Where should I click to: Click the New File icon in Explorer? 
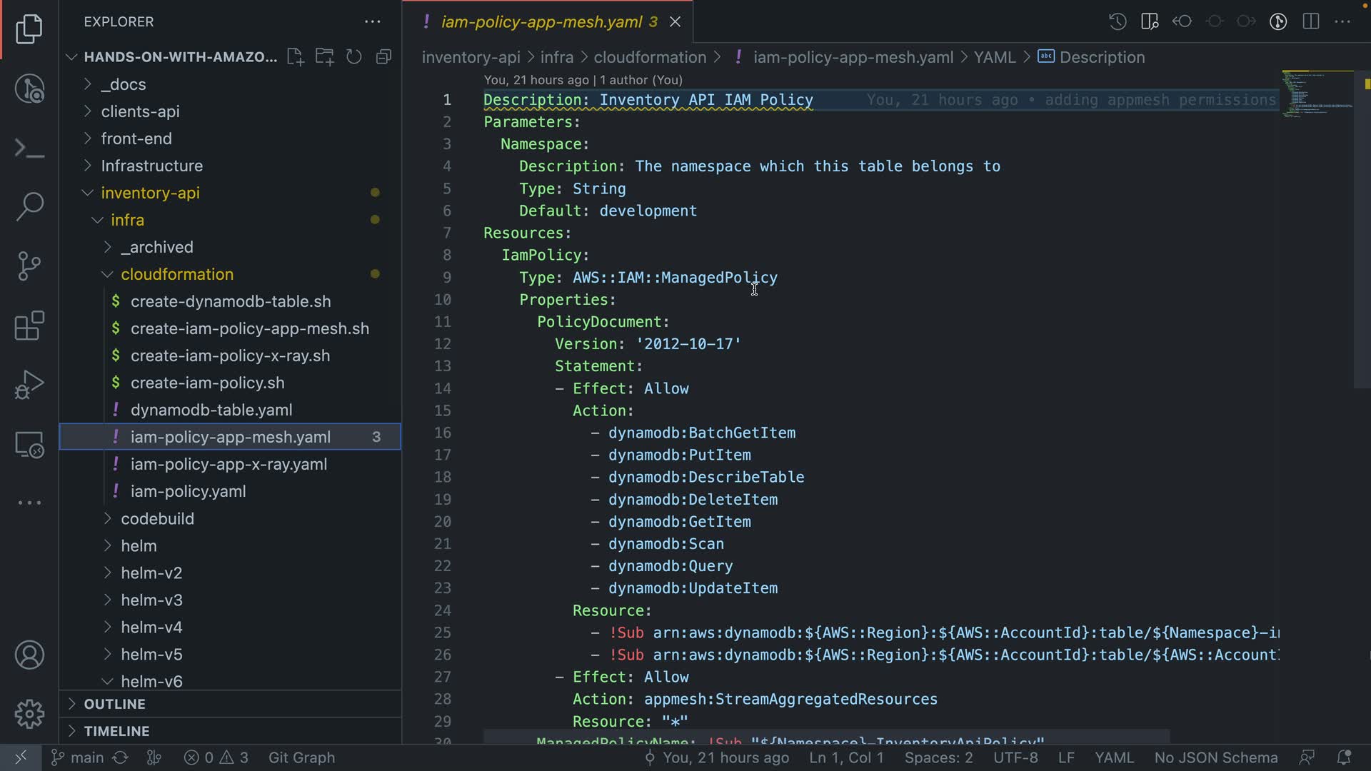pyautogui.click(x=295, y=57)
